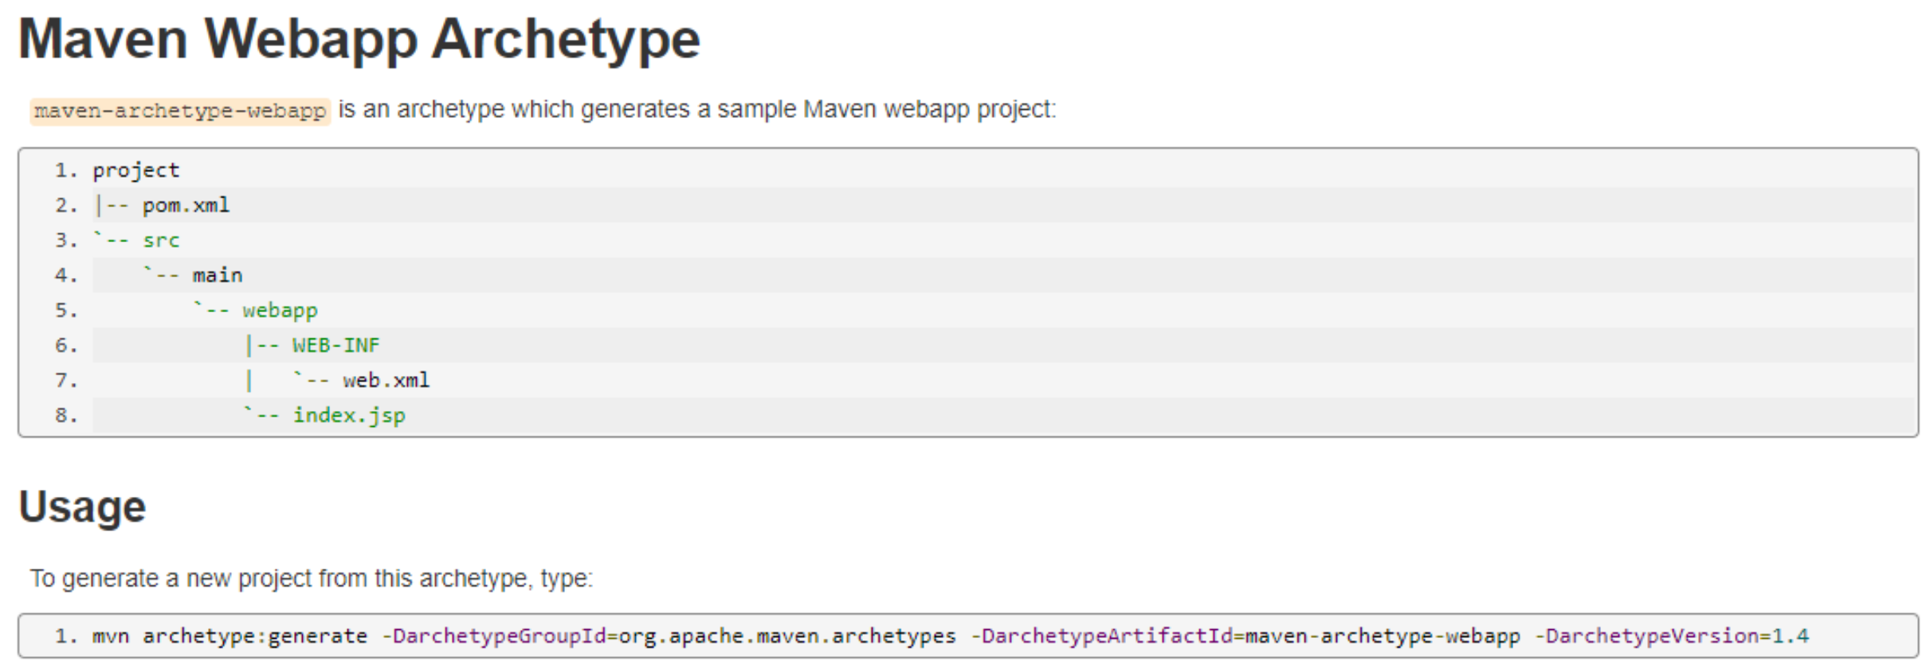Click "To generate a new project" paragraph

[312, 578]
